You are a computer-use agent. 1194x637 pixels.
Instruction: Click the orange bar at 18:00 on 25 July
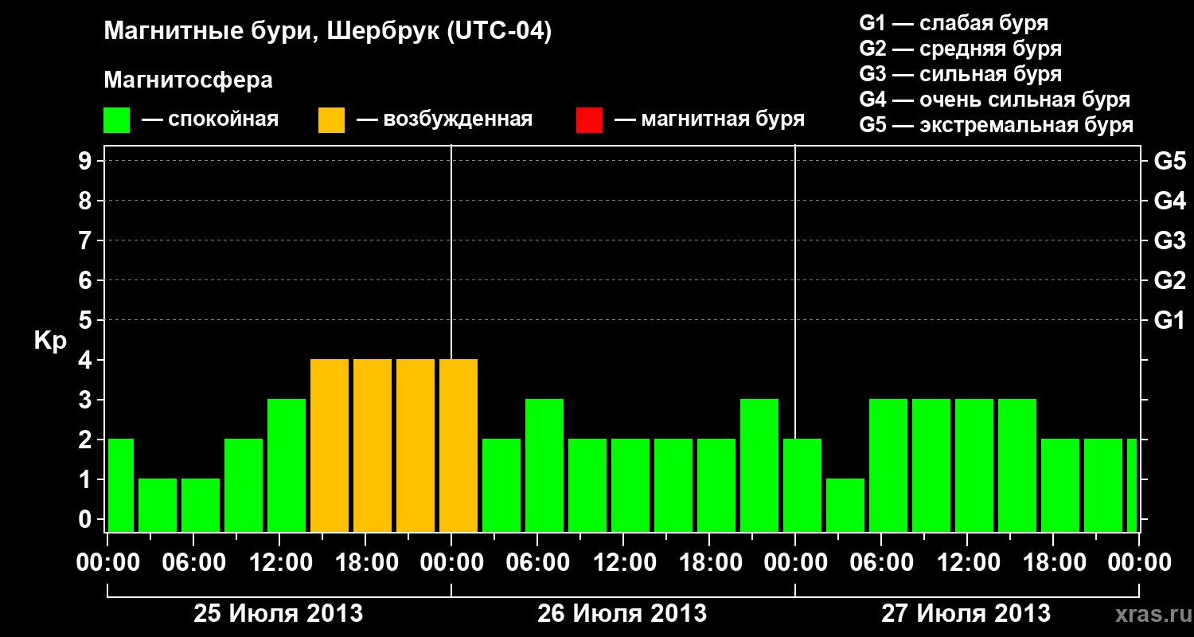click(373, 445)
